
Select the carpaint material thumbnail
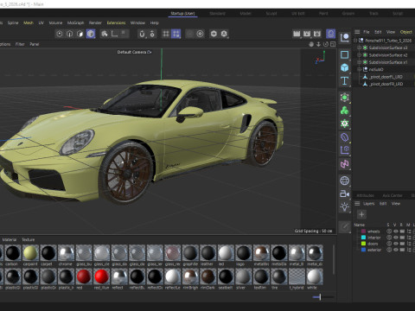click(x=30, y=253)
